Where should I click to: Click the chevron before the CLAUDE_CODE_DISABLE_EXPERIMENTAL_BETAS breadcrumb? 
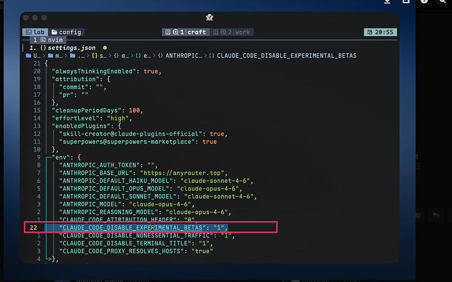[206, 56]
